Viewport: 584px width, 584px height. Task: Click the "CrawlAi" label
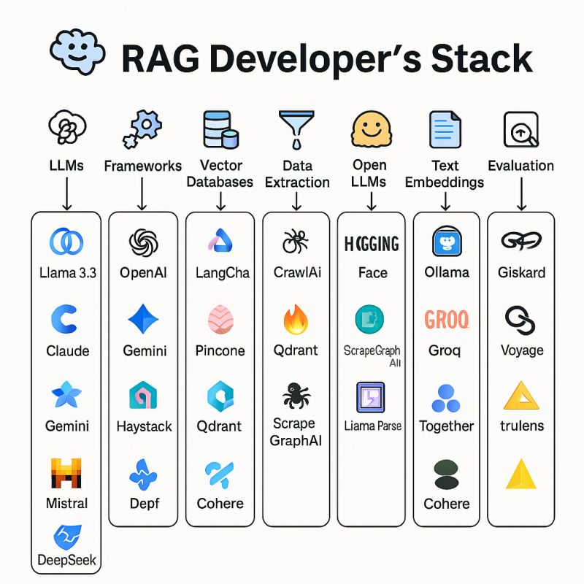pyautogui.click(x=297, y=272)
